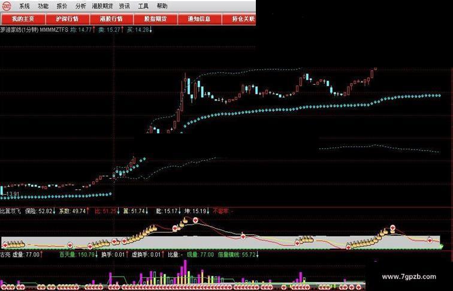Open the 持仓关联 button
The height and width of the screenshot is (291, 453).
point(239,19)
